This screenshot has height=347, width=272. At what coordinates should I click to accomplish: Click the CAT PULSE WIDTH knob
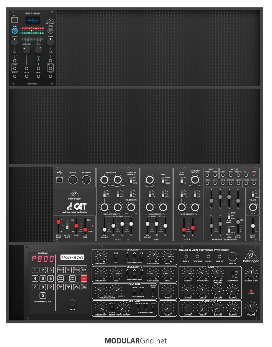click(131, 207)
